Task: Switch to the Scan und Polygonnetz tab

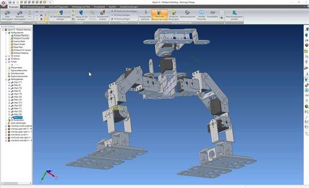Action: pos(58,7)
